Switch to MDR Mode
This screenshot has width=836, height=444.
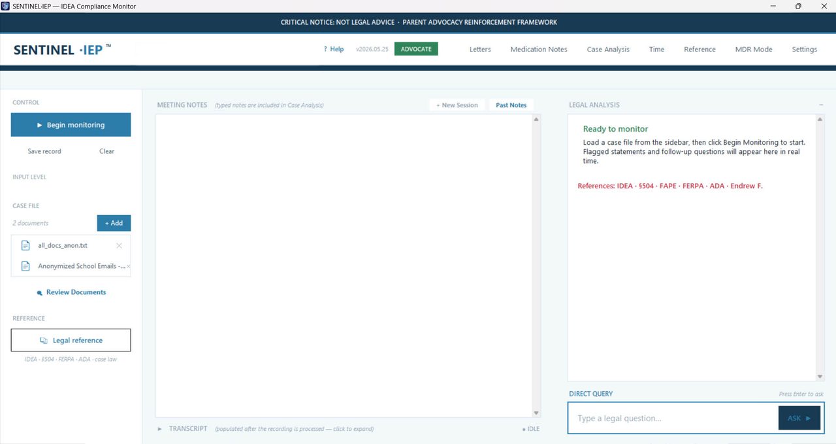(x=754, y=50)
